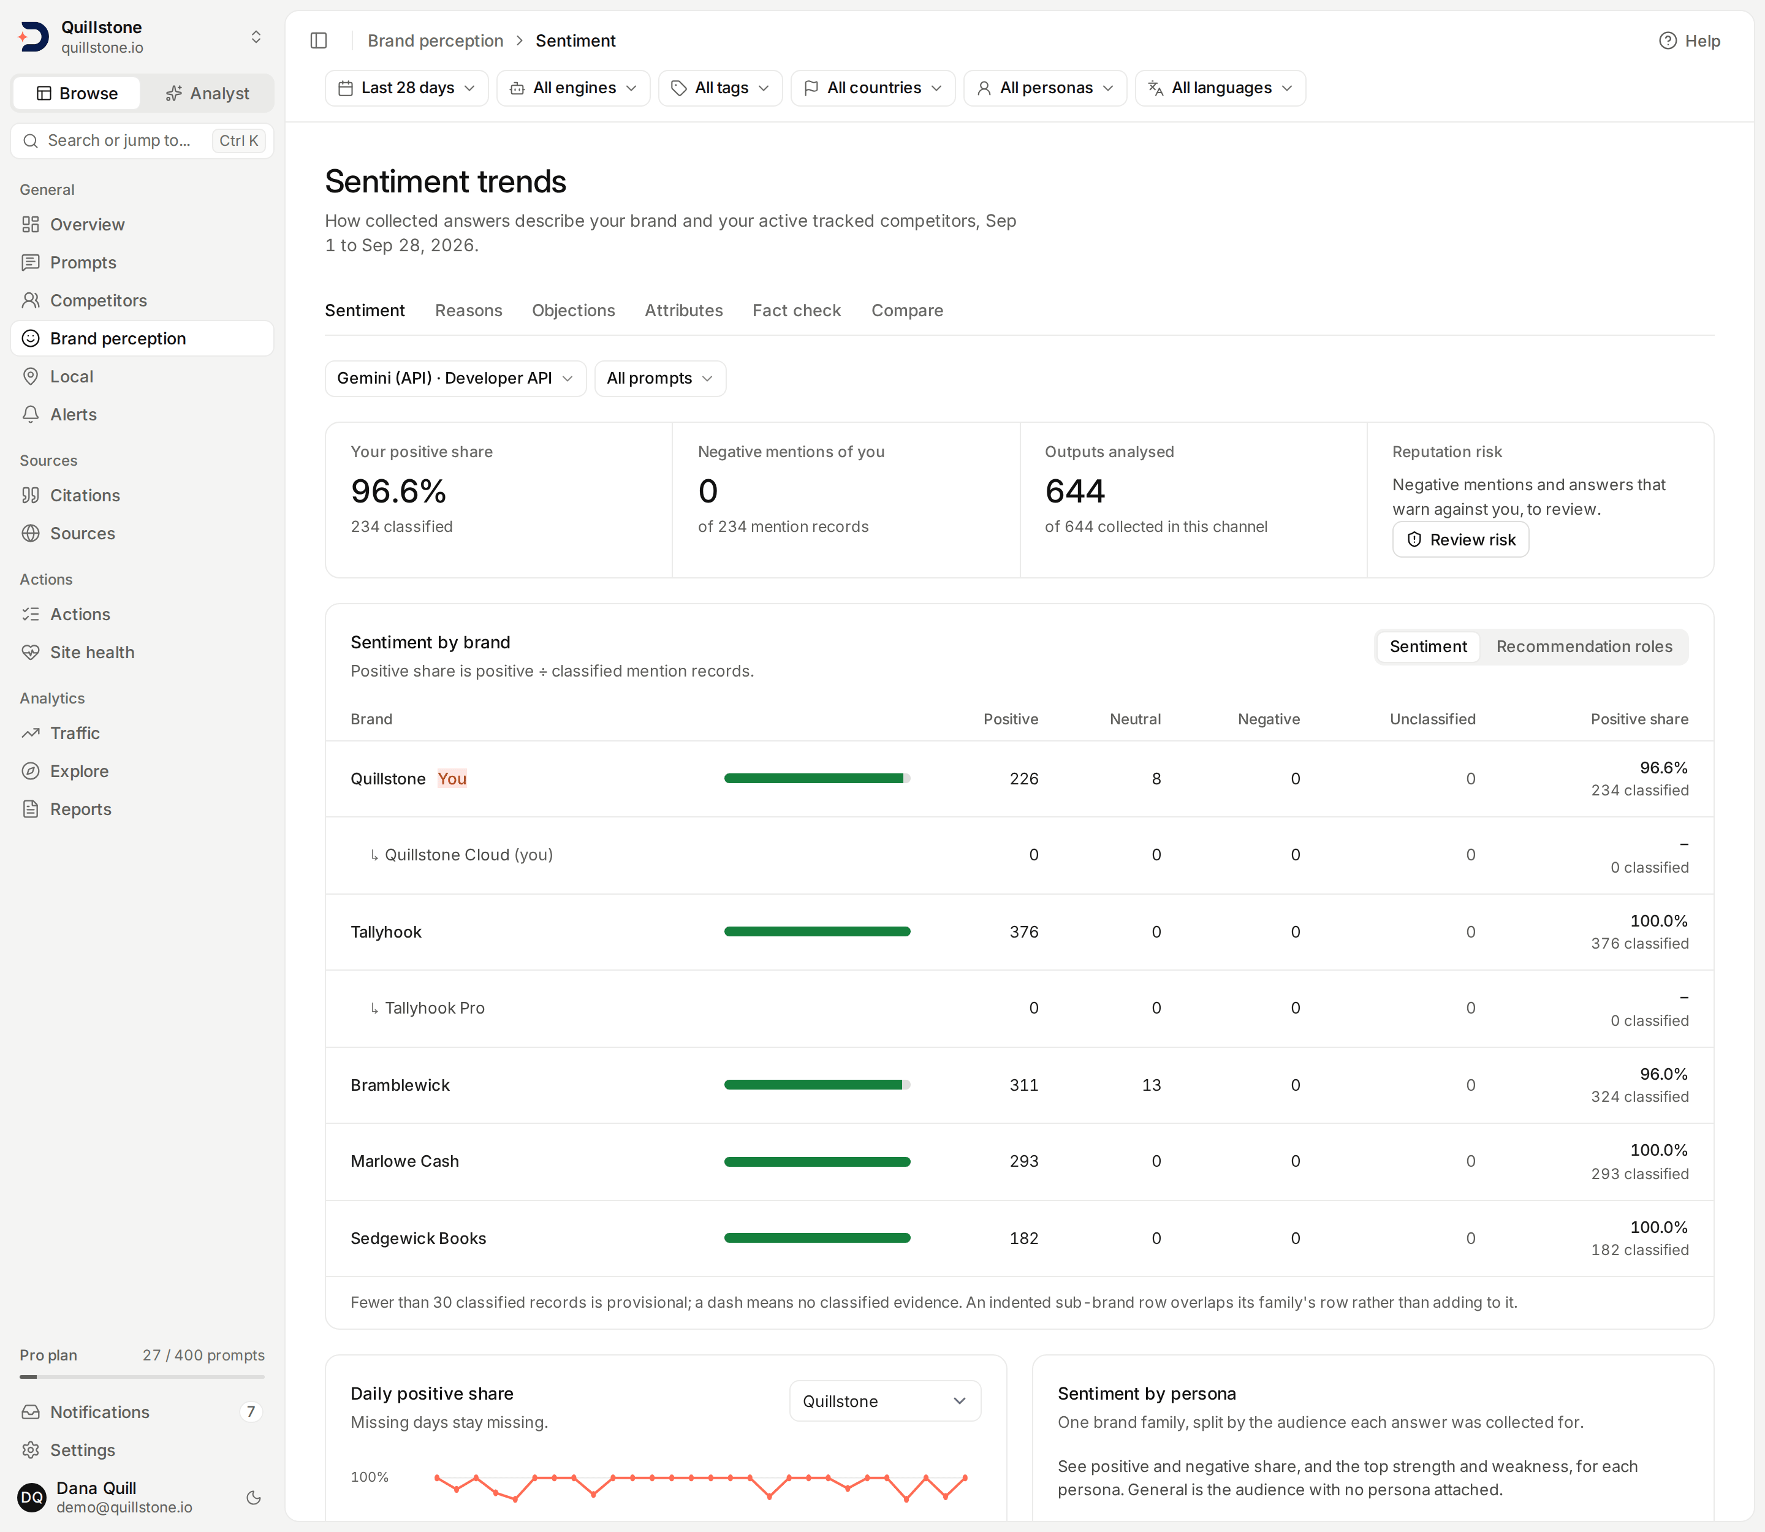
Task: Open Citations page
Action: 142,495
